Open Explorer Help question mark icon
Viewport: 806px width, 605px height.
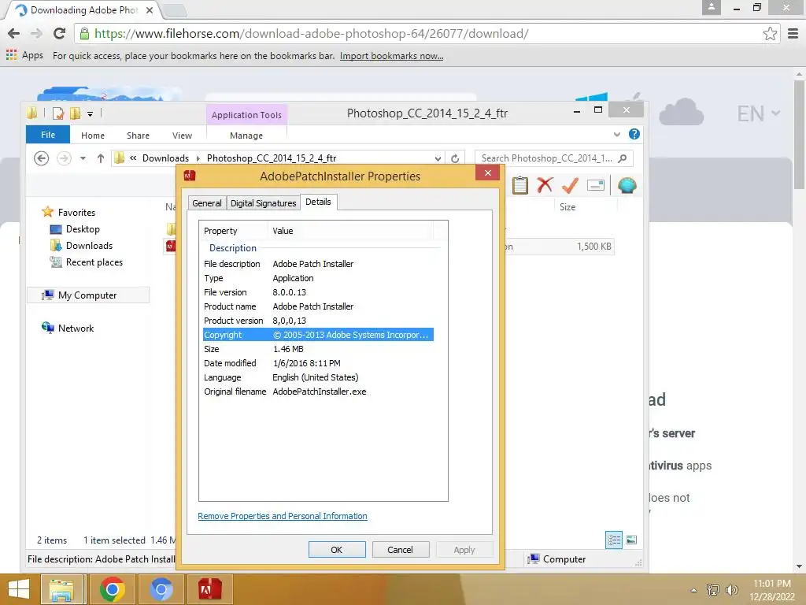634,134
